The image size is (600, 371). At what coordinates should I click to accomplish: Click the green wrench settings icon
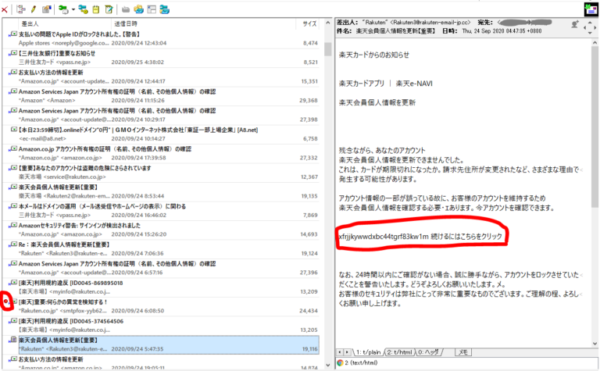pos(63,9)
